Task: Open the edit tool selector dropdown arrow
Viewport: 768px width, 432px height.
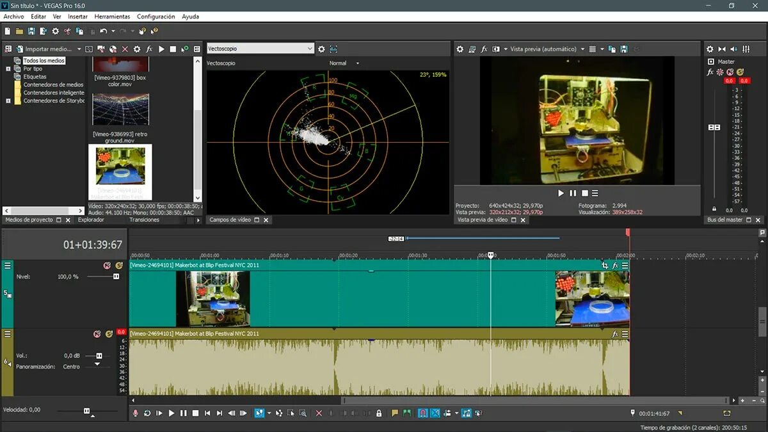Action: coord(269,413)
